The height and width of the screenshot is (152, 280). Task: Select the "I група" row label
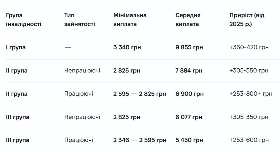point(16,47)
